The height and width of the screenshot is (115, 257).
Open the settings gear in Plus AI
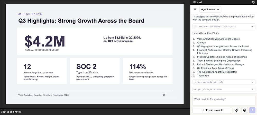[245, 110]
